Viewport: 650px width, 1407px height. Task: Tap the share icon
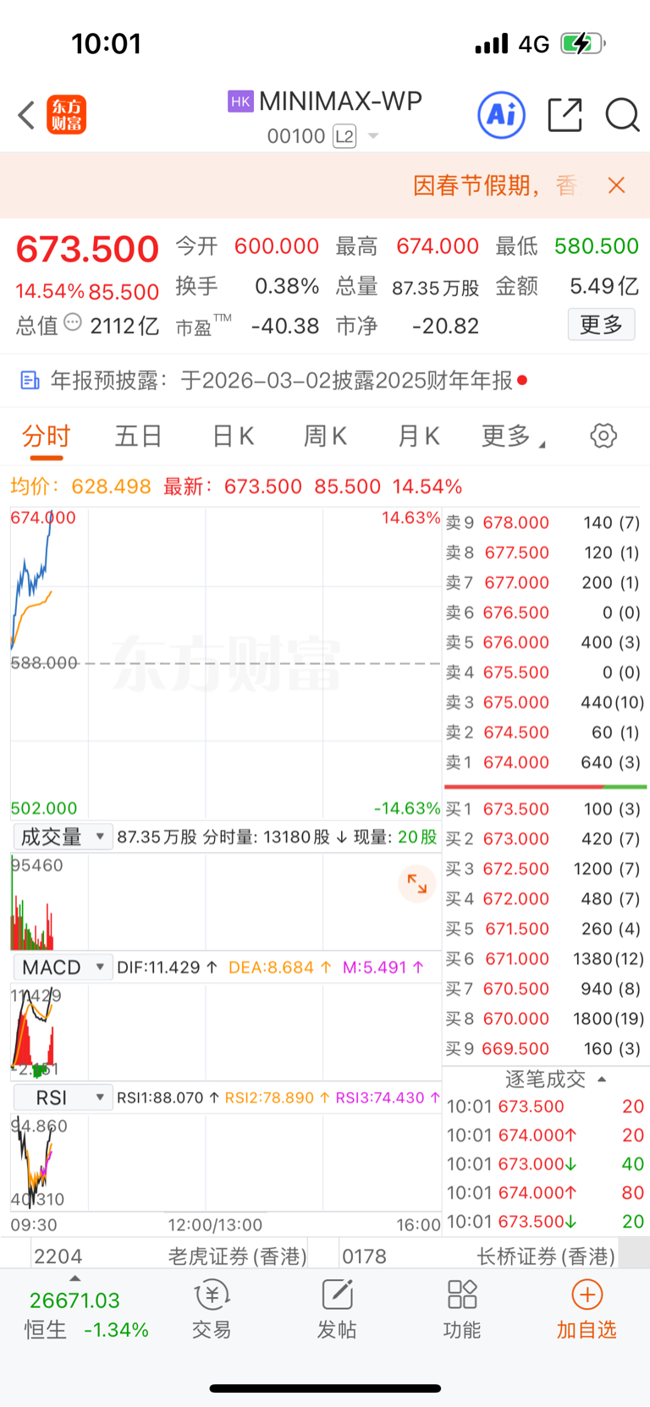coord(565,115)
